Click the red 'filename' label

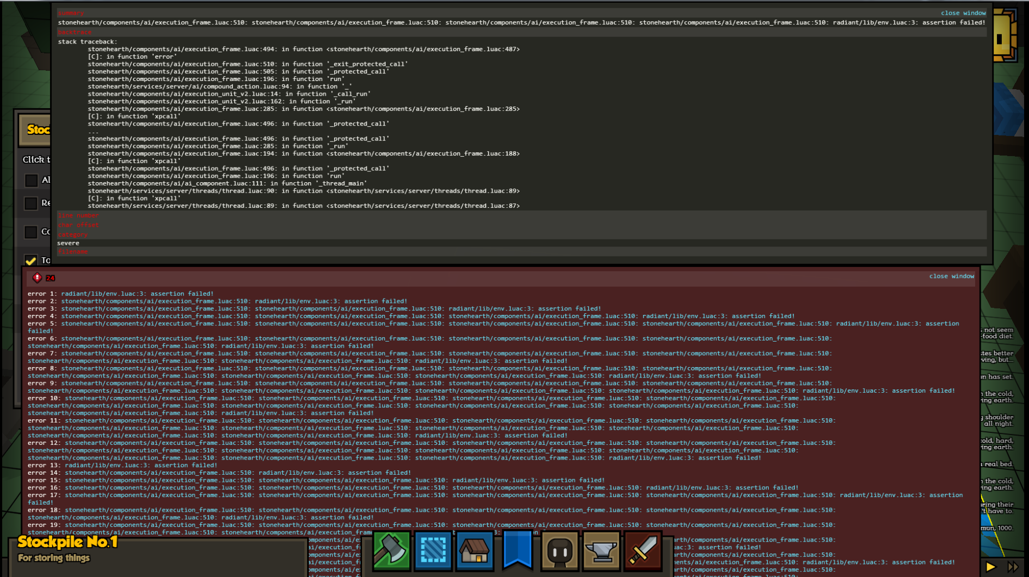pos(72,252)
